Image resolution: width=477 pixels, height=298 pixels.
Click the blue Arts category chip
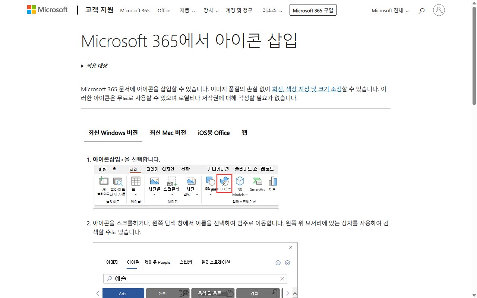coord(123,293)
